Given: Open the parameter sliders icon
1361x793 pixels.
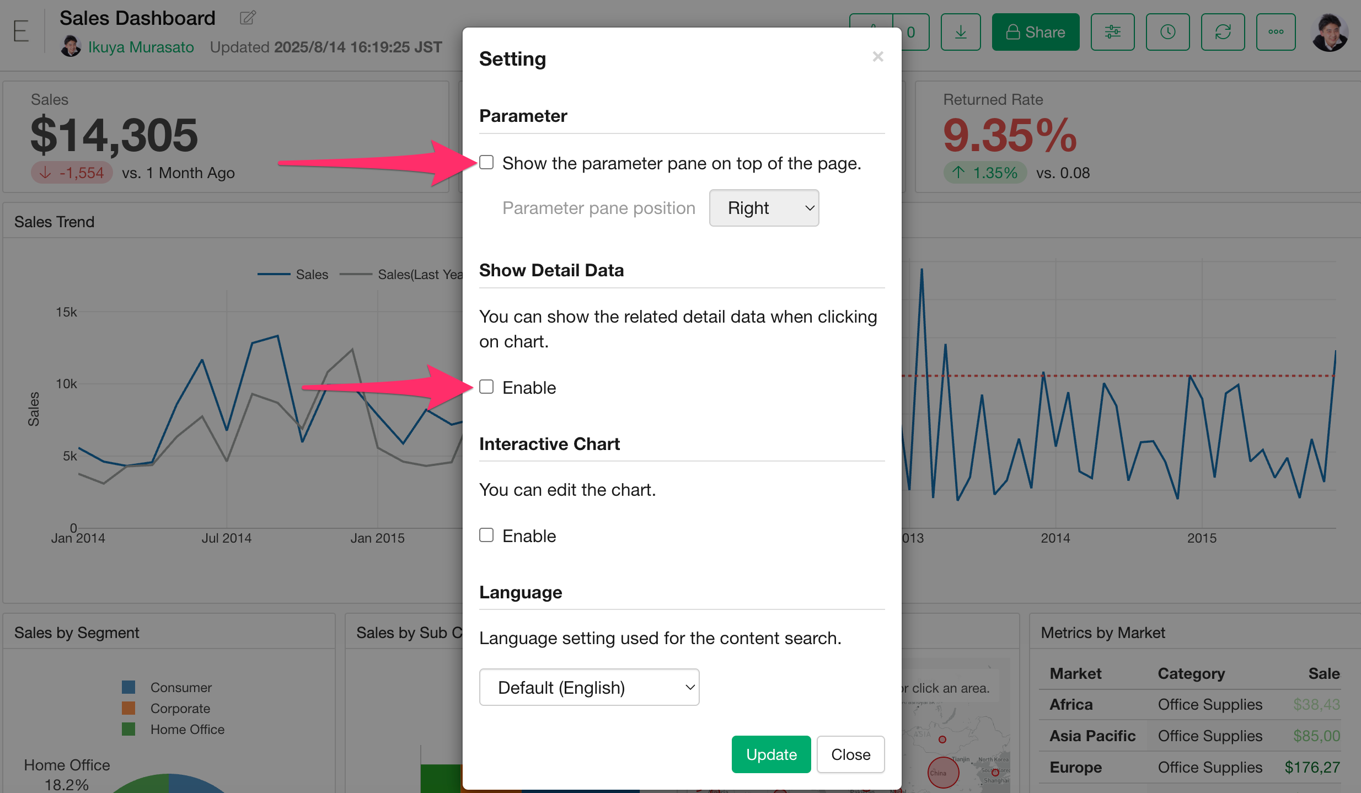Looking at the screenshot, I should click(x=1112, y=32).
